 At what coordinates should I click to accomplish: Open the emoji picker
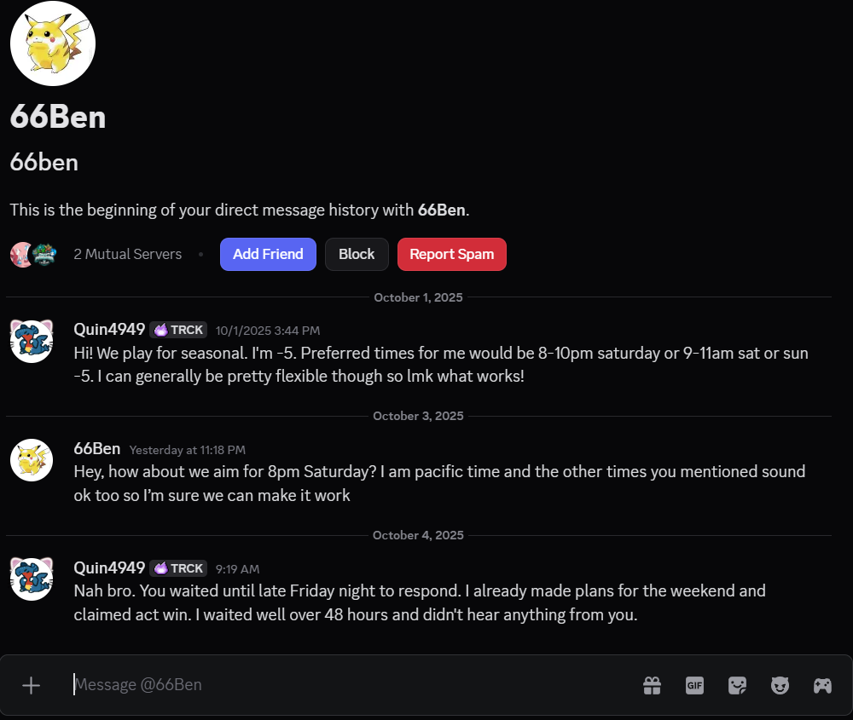pos(780,685)
